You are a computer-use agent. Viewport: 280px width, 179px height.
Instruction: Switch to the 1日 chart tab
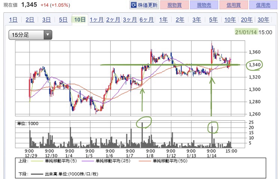click(x=13, y=19)
